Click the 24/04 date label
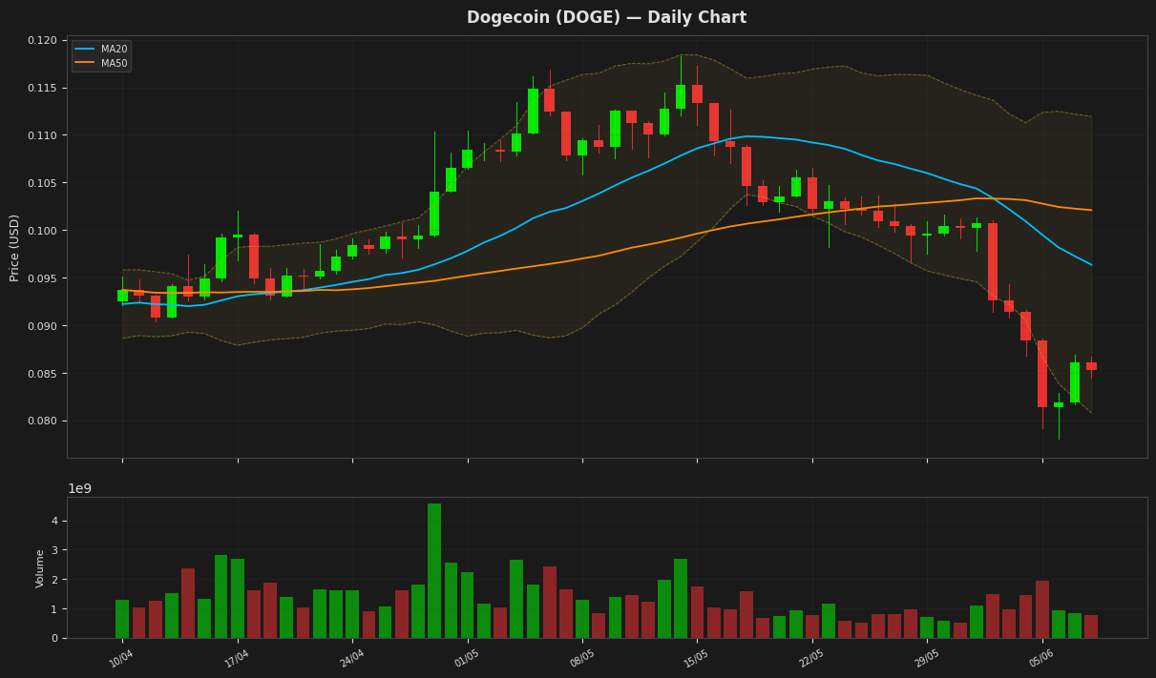This screenshot has height=678, width=1156. click(x=352, y=658)
